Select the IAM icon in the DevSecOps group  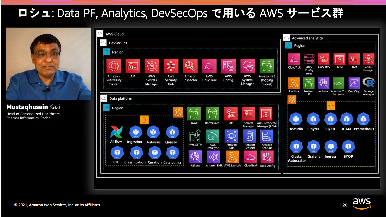[133, 66]
